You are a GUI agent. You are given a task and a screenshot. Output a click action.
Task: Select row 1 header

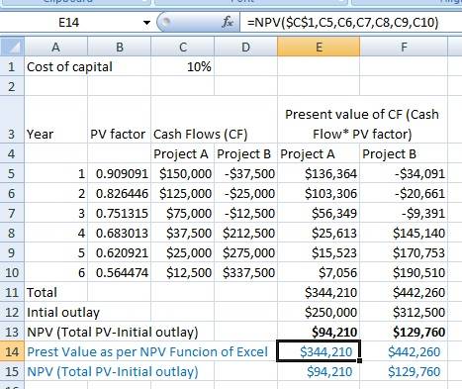[x=12, y=66]
